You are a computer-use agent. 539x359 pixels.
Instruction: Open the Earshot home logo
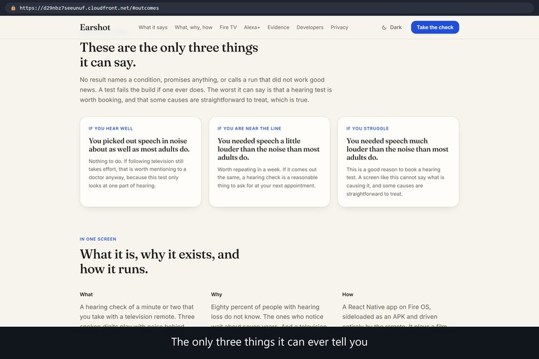[x=95, y=27]
